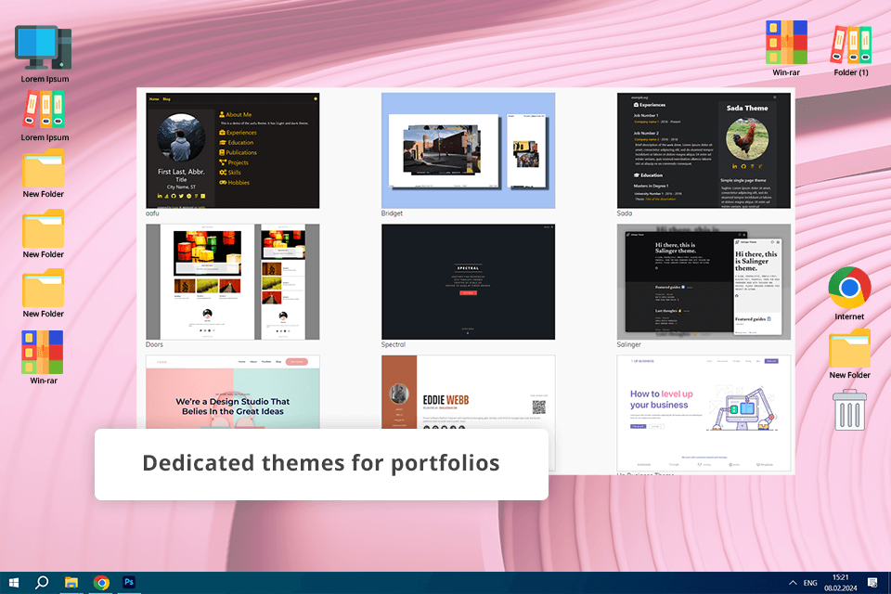Open the taskbar clock showing 15:21
The width and height of the screenshot is (891, 594).
[x=841, y=583]
